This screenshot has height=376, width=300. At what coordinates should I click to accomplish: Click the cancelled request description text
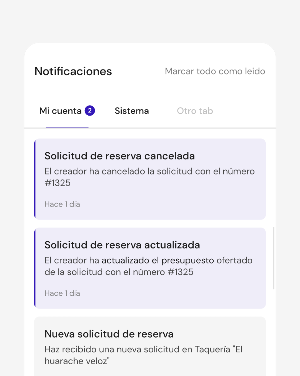click(150, 171)
